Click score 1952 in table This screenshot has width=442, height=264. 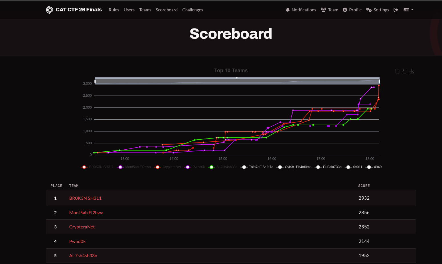pyautogui.click(x=364, y=256)
